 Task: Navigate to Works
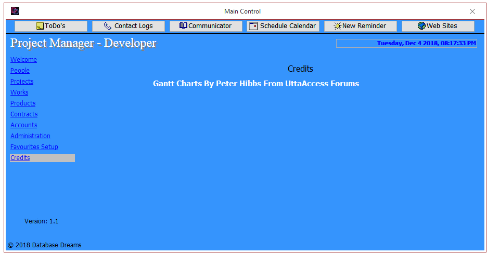click(19, 92)
